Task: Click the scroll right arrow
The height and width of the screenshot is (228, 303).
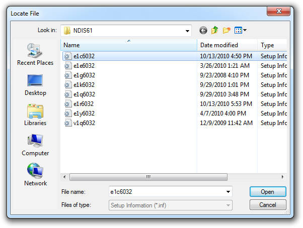Action: point(283,177)
